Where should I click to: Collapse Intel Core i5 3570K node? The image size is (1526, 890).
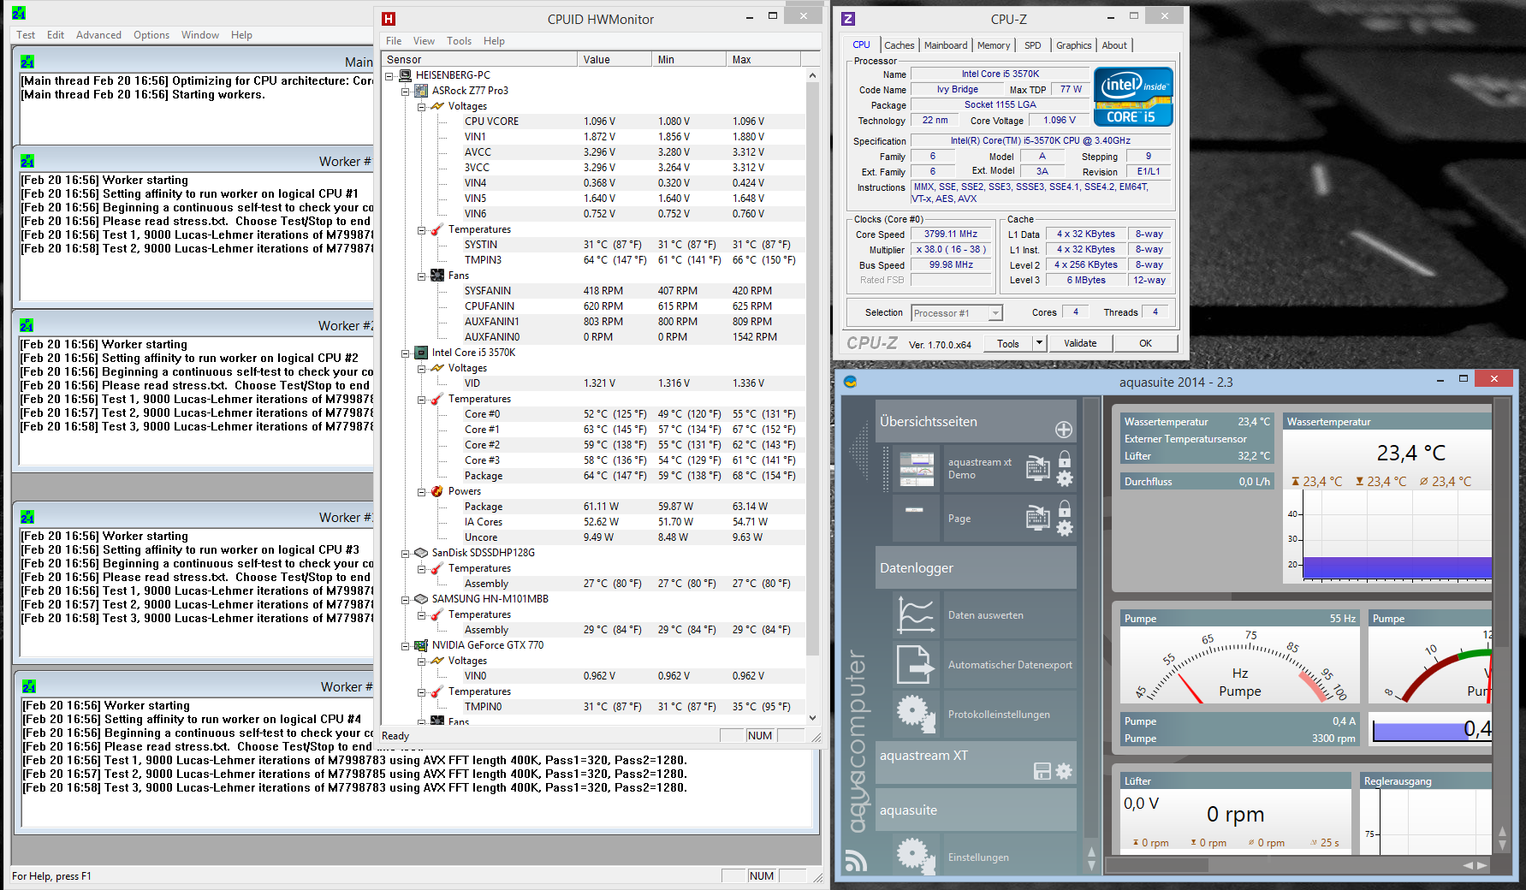[406, 353]
